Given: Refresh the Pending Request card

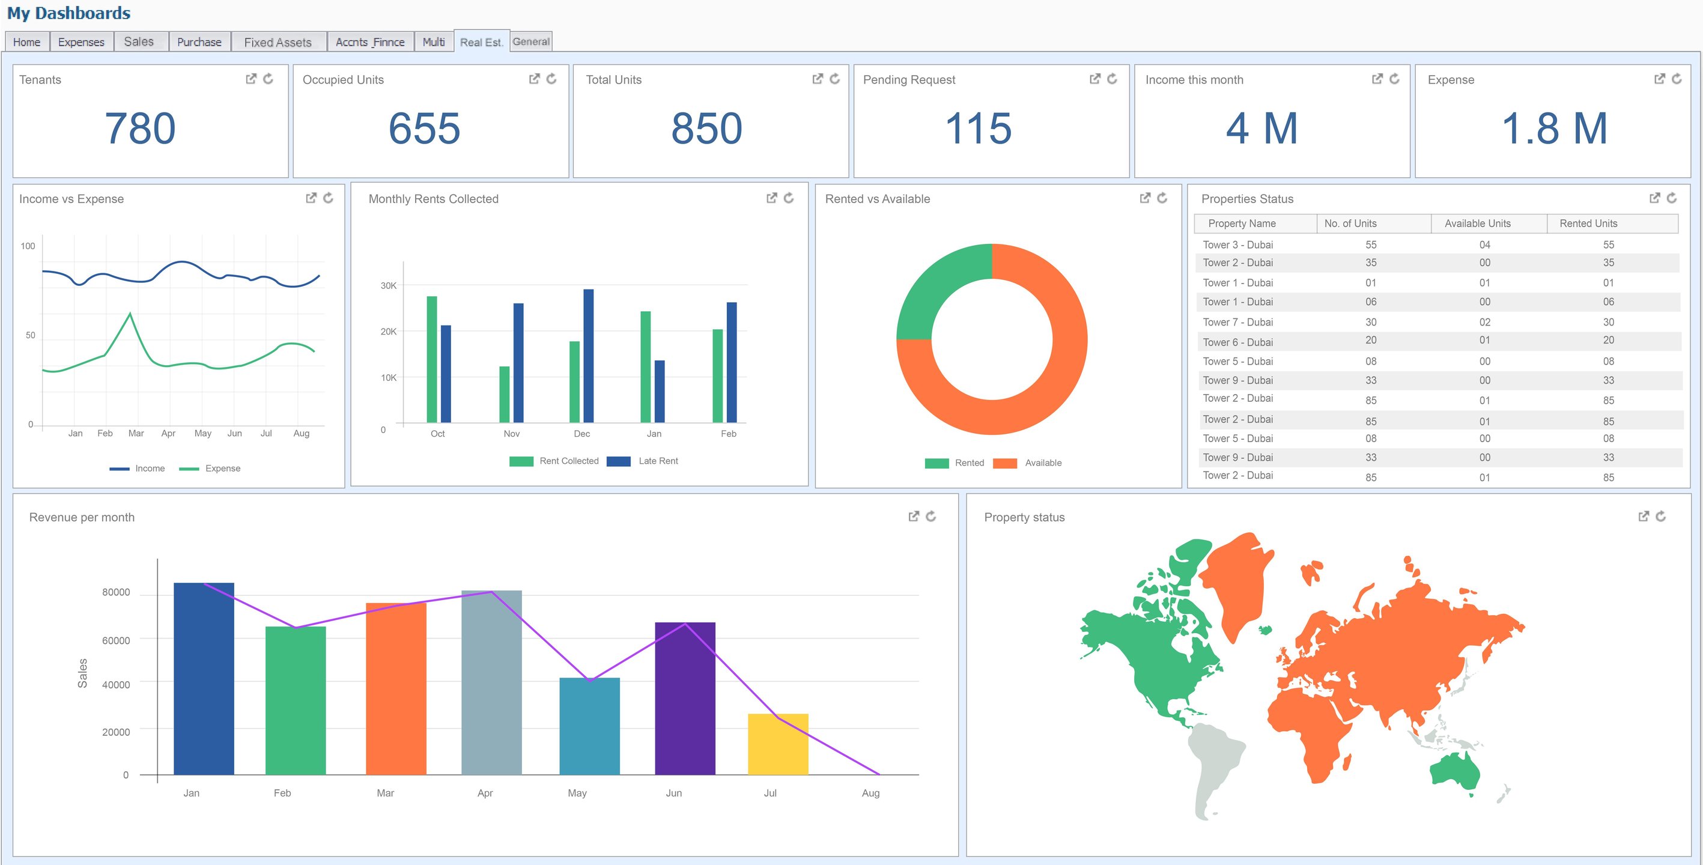Looking at the screenshot, I should [1112, 79].
